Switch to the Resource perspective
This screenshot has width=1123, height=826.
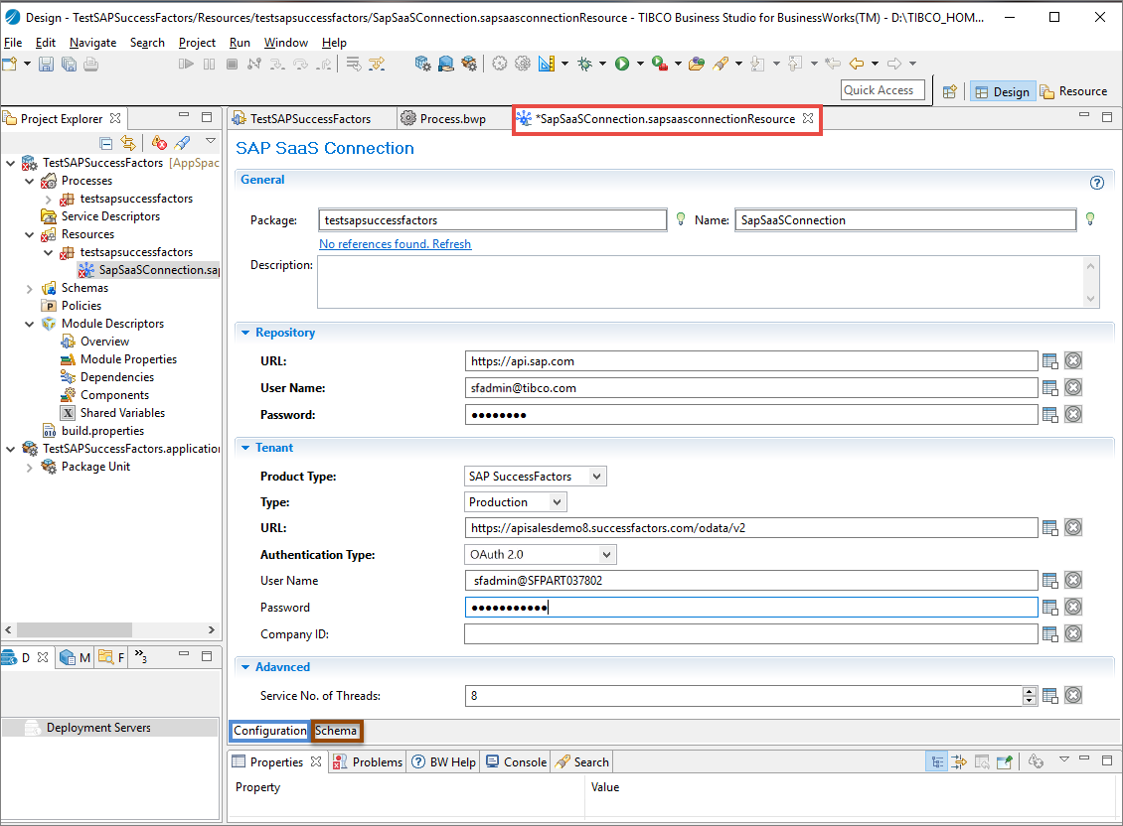[x=1073, y=91]
